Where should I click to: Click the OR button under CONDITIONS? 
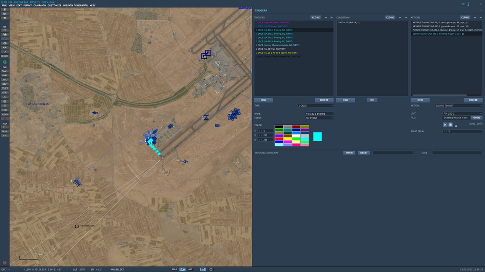pyautogui.click(x=372, y=100)
